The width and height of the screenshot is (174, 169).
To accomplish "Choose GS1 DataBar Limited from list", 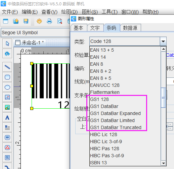I will point(125,120).
